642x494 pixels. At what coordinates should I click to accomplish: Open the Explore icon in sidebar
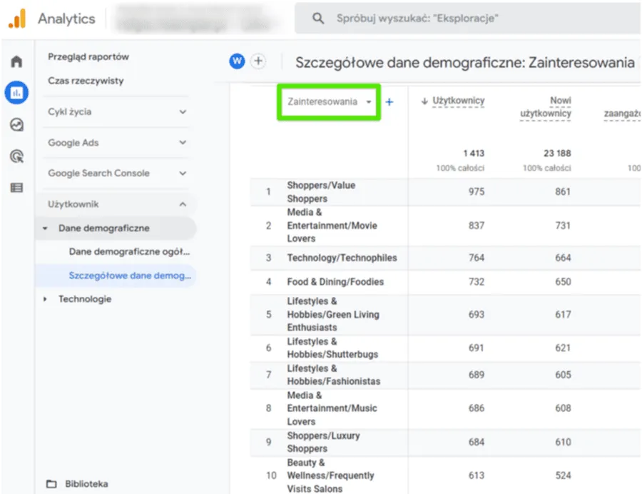click(16, 124)
